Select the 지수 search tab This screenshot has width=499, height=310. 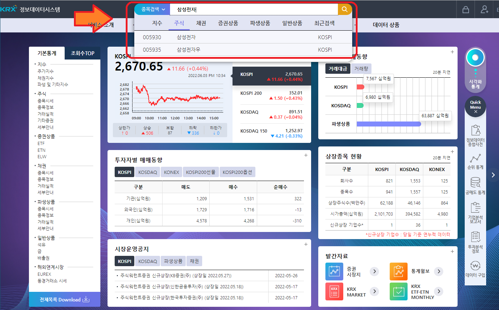click(x=157, y=23)
